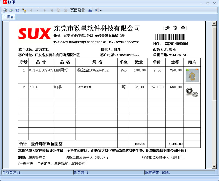Click the 轴承 bearing product thumbnail
219x181 pixels.
click(x=192, y=92)
